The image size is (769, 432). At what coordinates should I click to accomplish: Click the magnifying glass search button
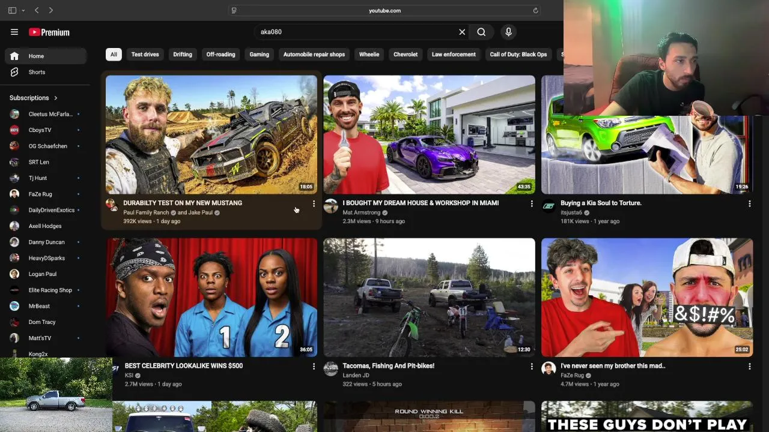(x=481, y=32)
